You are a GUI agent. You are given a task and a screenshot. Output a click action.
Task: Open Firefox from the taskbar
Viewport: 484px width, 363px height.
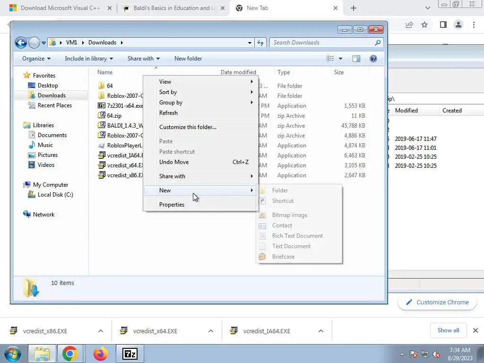(x=101, y=354)
